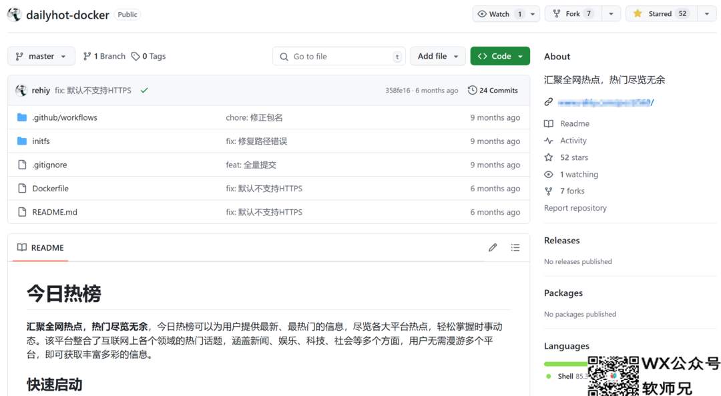This screenshot has width=721, height=396.
Task: Click the 今日热榜 README heading
Action: click(x=64, y=293)
